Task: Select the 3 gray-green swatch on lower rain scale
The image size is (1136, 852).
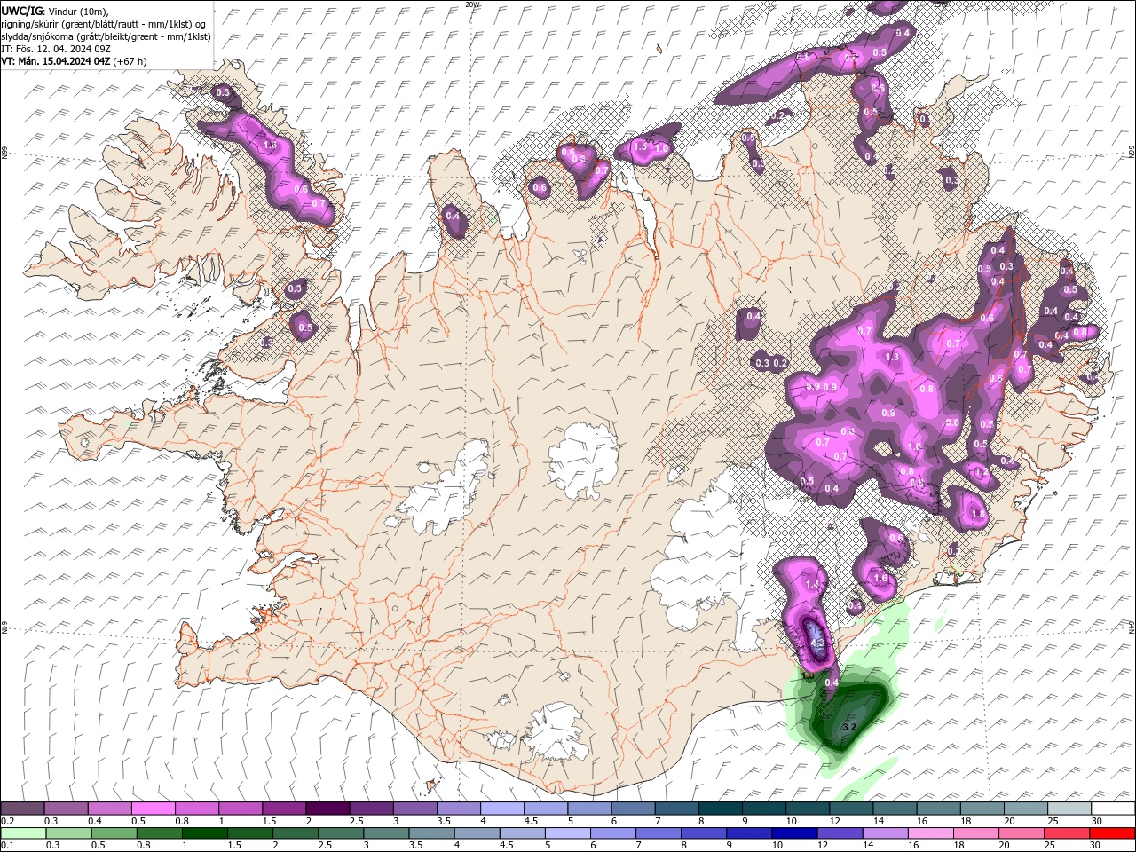Action: [x=386, y=833]
